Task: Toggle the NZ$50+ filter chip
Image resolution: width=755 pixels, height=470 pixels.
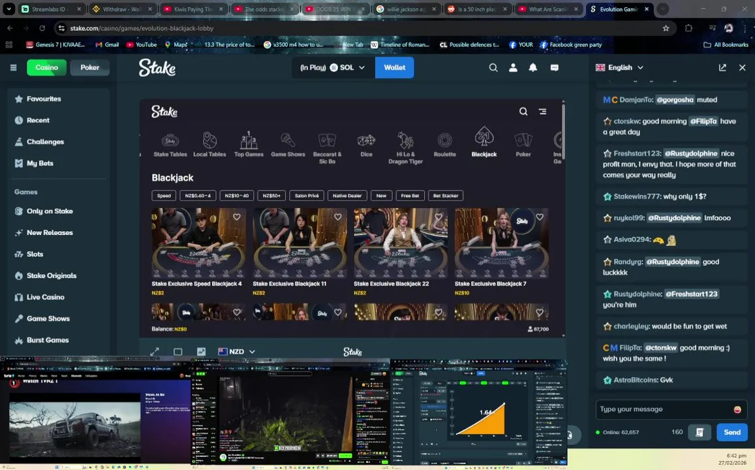Action: point(271,196)
